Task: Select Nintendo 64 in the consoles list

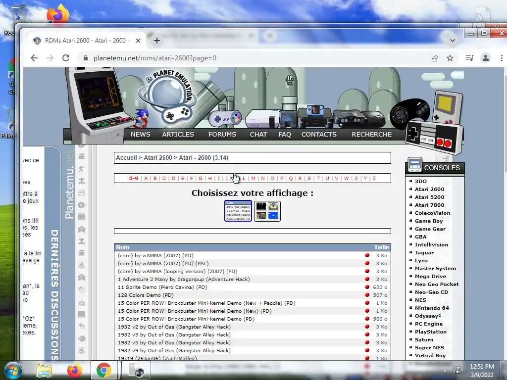Action: pyautogui.click(x=432, y=308)
